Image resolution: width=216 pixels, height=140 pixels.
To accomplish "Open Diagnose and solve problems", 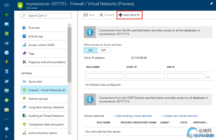I will 44,62.
